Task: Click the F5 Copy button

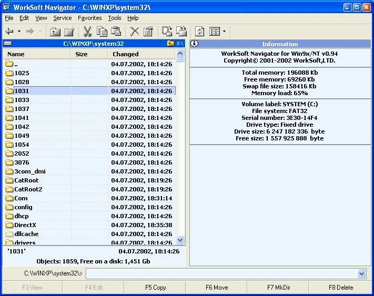Action: [x=155, y=288]
